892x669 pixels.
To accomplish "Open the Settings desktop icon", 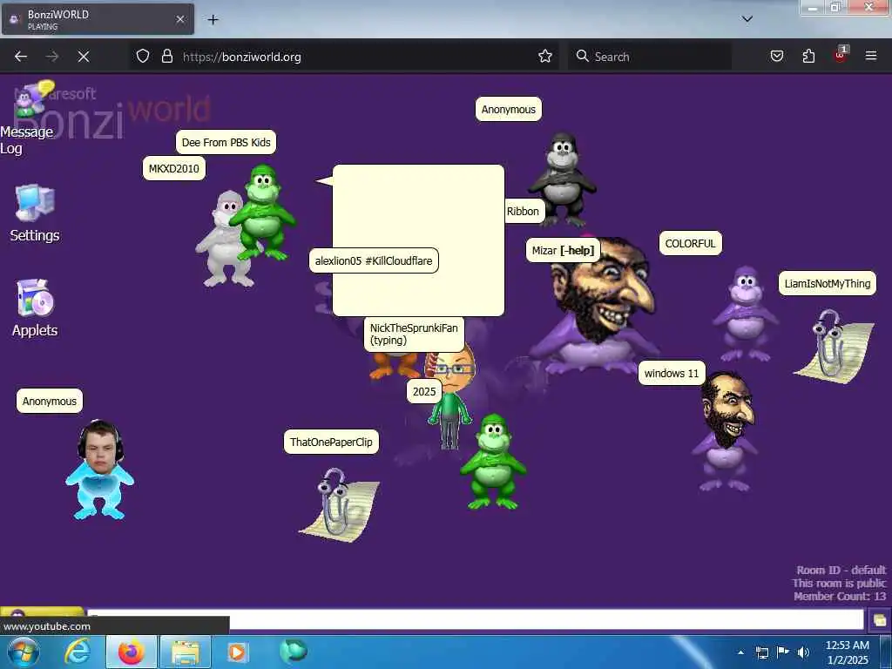I will click(x=35, y=213).
